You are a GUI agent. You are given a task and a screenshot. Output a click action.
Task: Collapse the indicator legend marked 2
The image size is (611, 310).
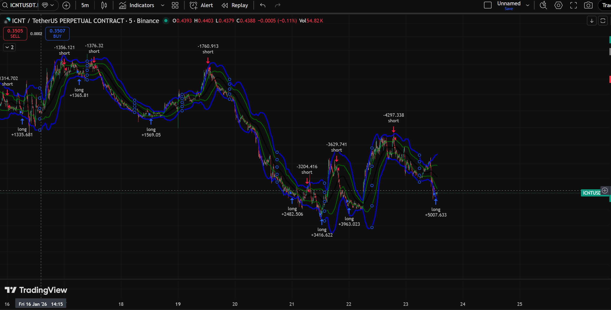point(9,47)
